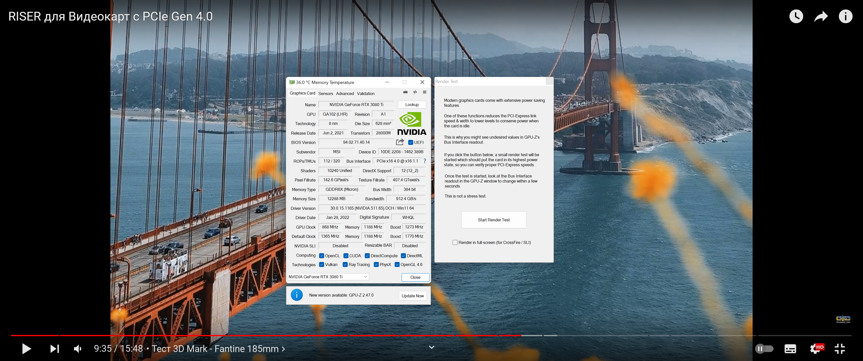
Task: Toggle subtitles/captions button
Action: click(x=790, y=349)
